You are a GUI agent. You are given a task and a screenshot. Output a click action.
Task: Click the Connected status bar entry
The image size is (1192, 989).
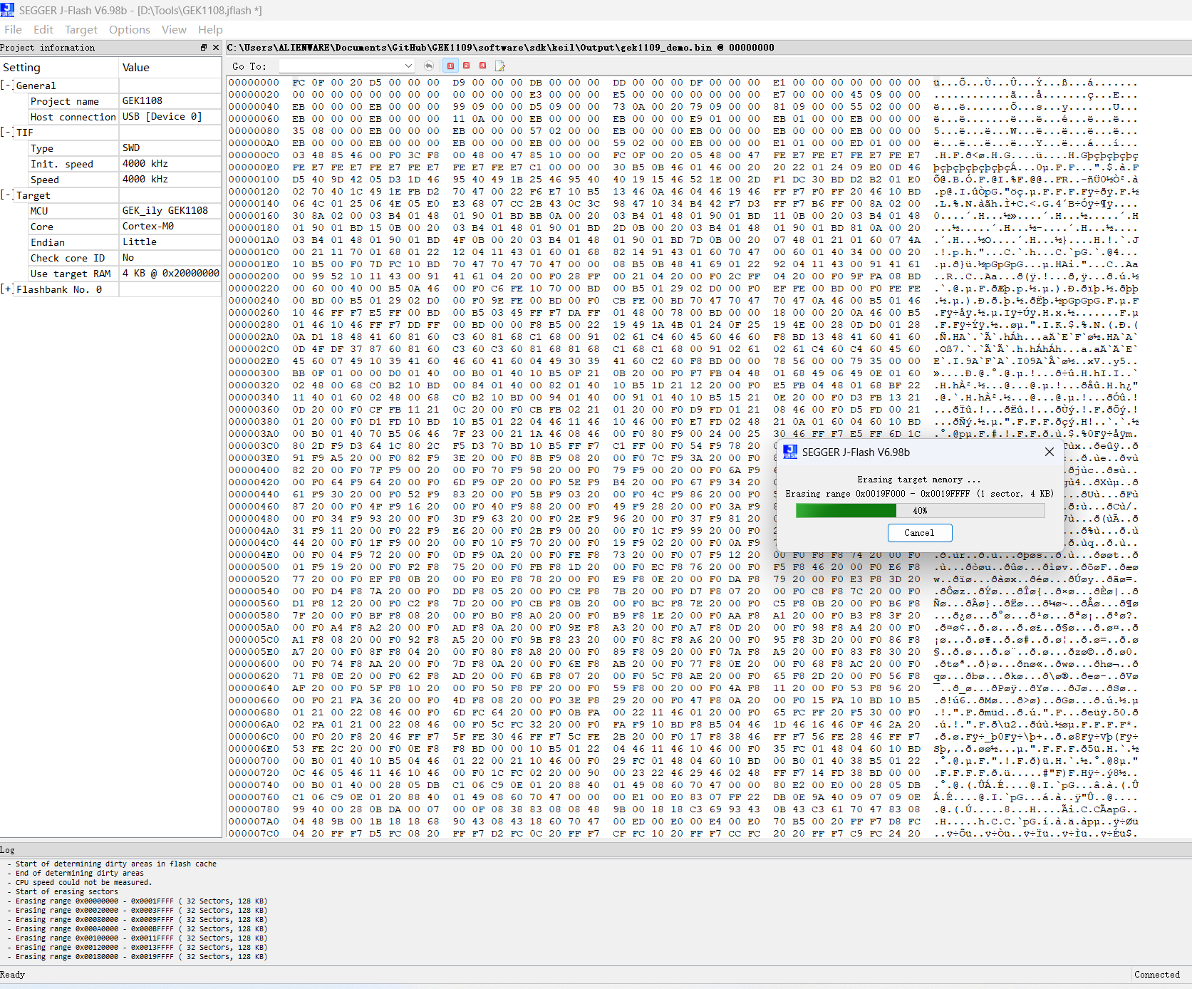click(1157, 975)
